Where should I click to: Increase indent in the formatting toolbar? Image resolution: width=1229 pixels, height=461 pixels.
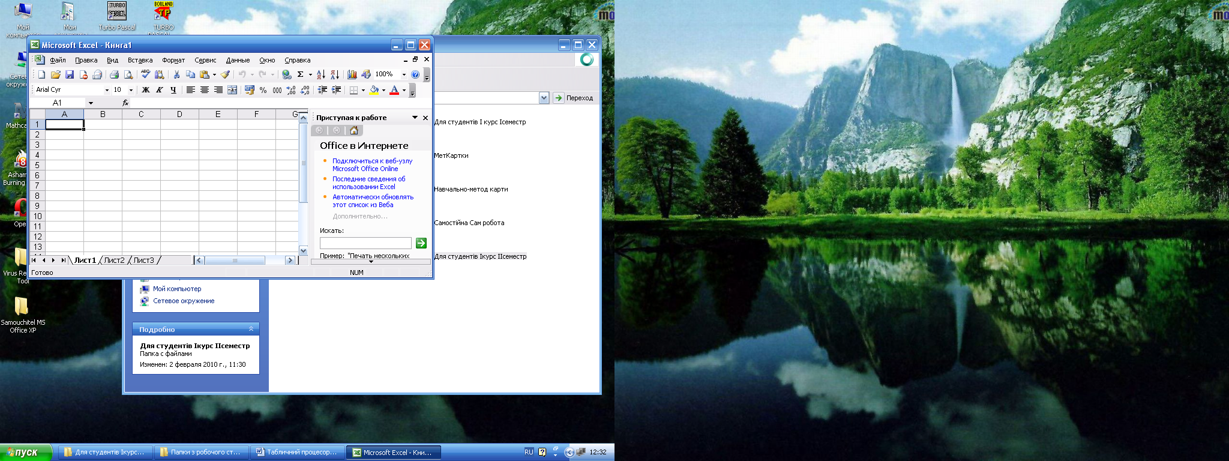pyautogui.click(x=336, y=90)
